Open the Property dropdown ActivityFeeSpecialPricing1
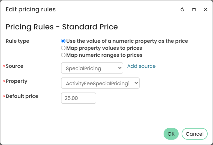The height and width of the screenshot is (145, 213). pyautogui.click(x=100, y=83)
